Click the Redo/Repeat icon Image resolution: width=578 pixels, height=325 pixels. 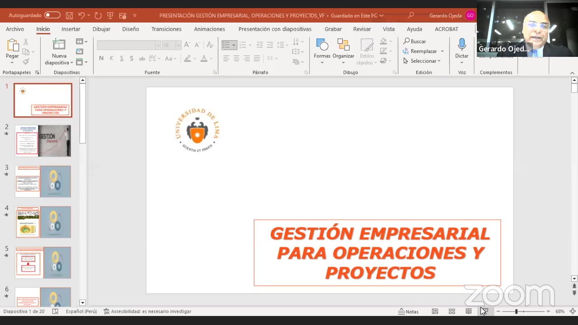[98, 15]
